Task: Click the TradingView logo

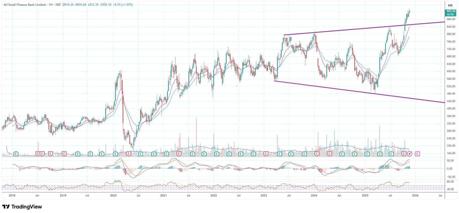Action: (22, 207)
